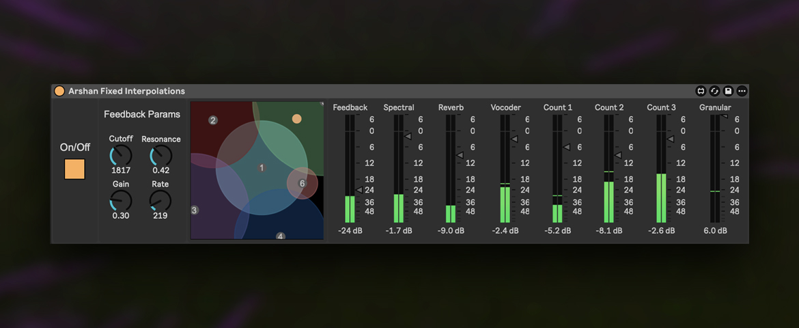799x328 pixels.
Task: Click the device activator circle beside Arshan title
Action: [x=59, y=92]
